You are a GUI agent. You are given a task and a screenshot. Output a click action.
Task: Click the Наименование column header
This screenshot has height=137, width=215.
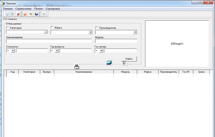click(x=84, y=72)
